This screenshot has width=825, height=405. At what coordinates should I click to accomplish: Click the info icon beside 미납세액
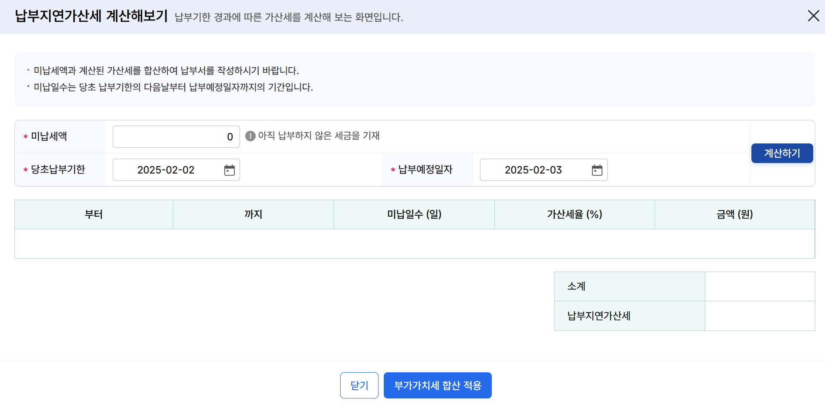250,136
